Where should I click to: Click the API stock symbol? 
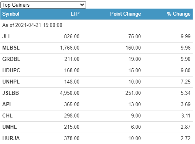point(7,105)
